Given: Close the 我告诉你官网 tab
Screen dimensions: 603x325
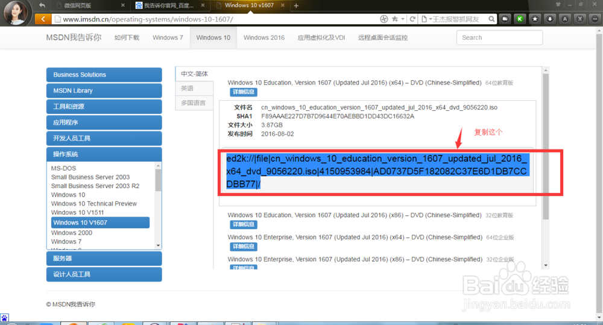Looking at the screenshot, I should (203, 5).
